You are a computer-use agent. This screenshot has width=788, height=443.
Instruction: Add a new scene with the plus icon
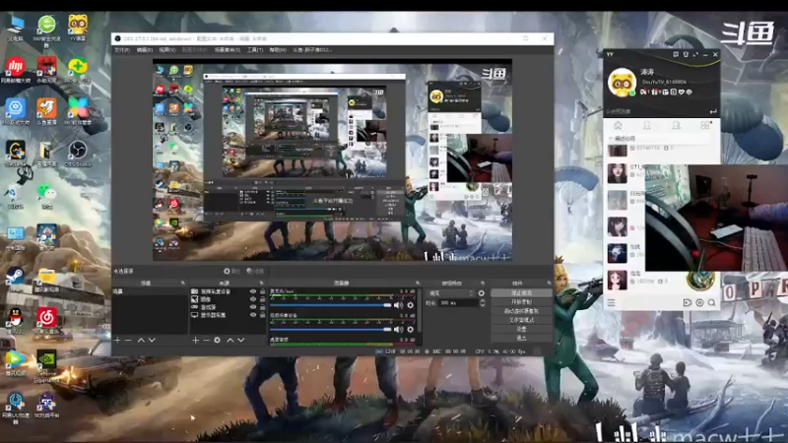pos(117,340)
